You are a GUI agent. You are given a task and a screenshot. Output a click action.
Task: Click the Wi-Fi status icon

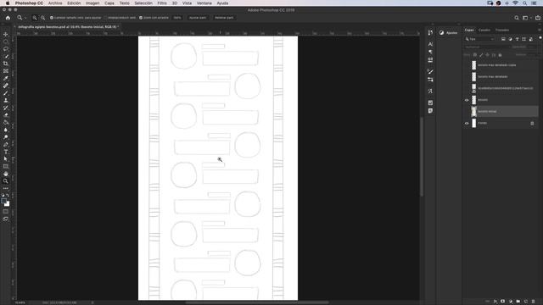[x=515, y=3]
